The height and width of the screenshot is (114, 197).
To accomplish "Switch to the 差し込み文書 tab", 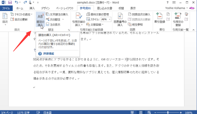I will (x=104, y=8).
